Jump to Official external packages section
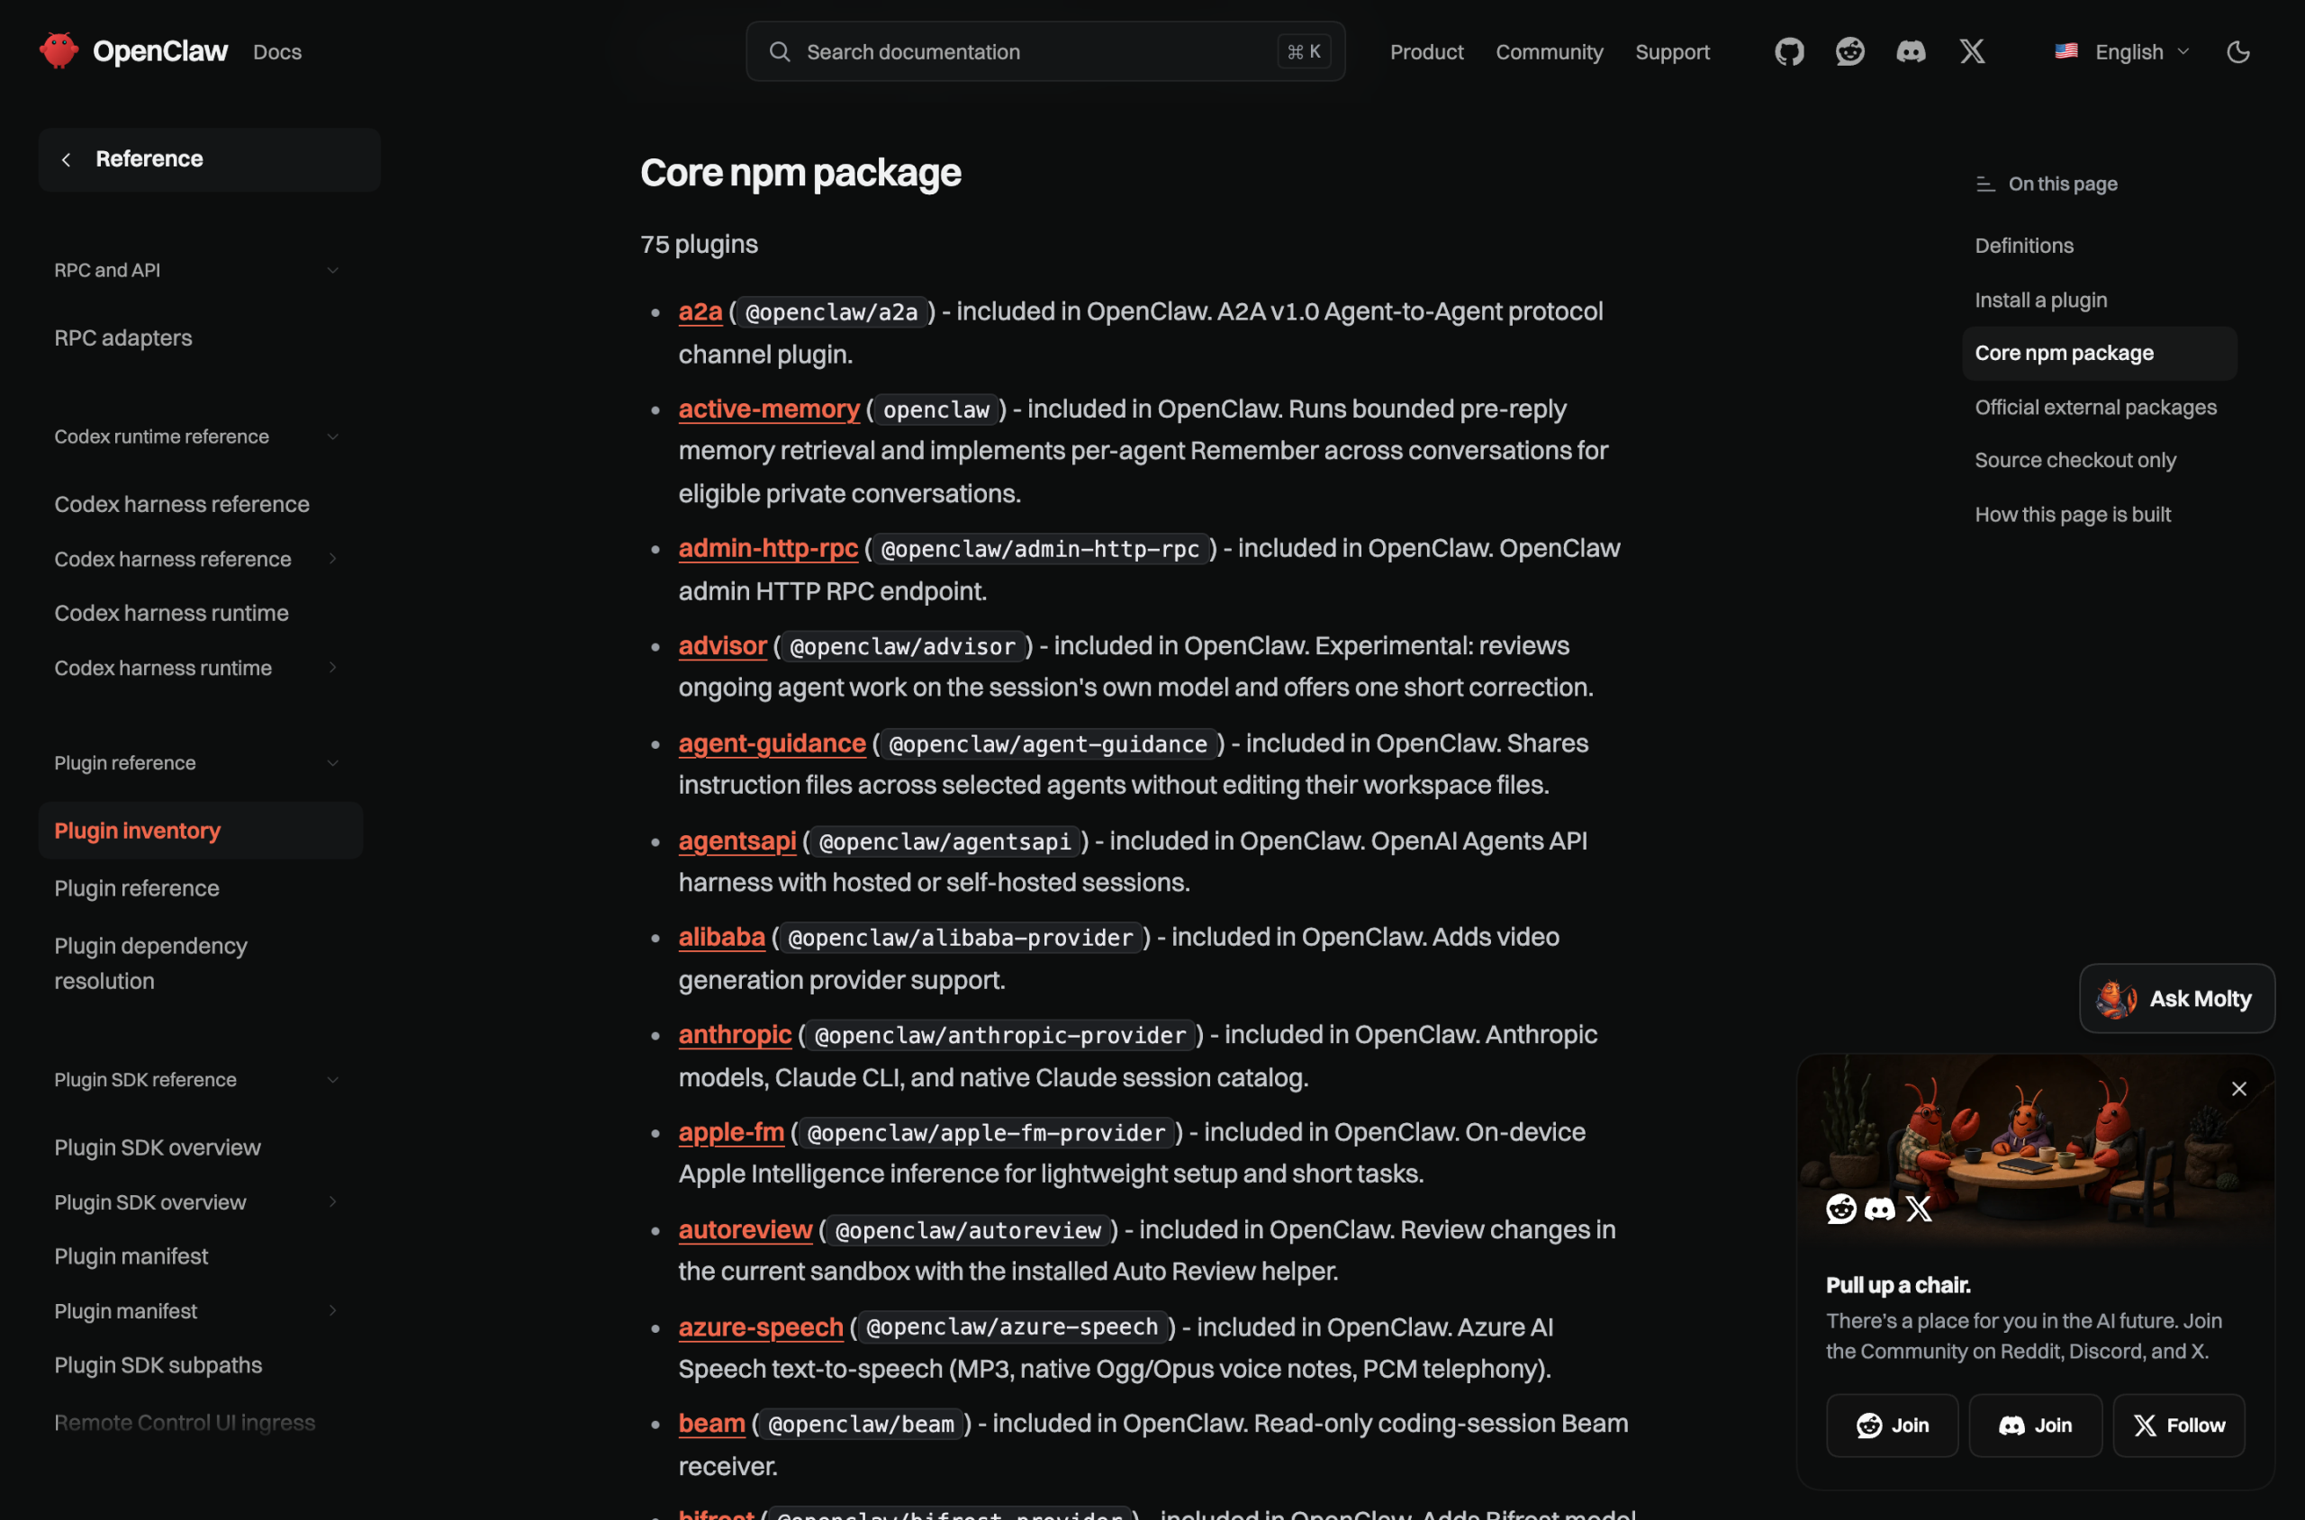2305x1520 pixels. (x=2095, y=407)
